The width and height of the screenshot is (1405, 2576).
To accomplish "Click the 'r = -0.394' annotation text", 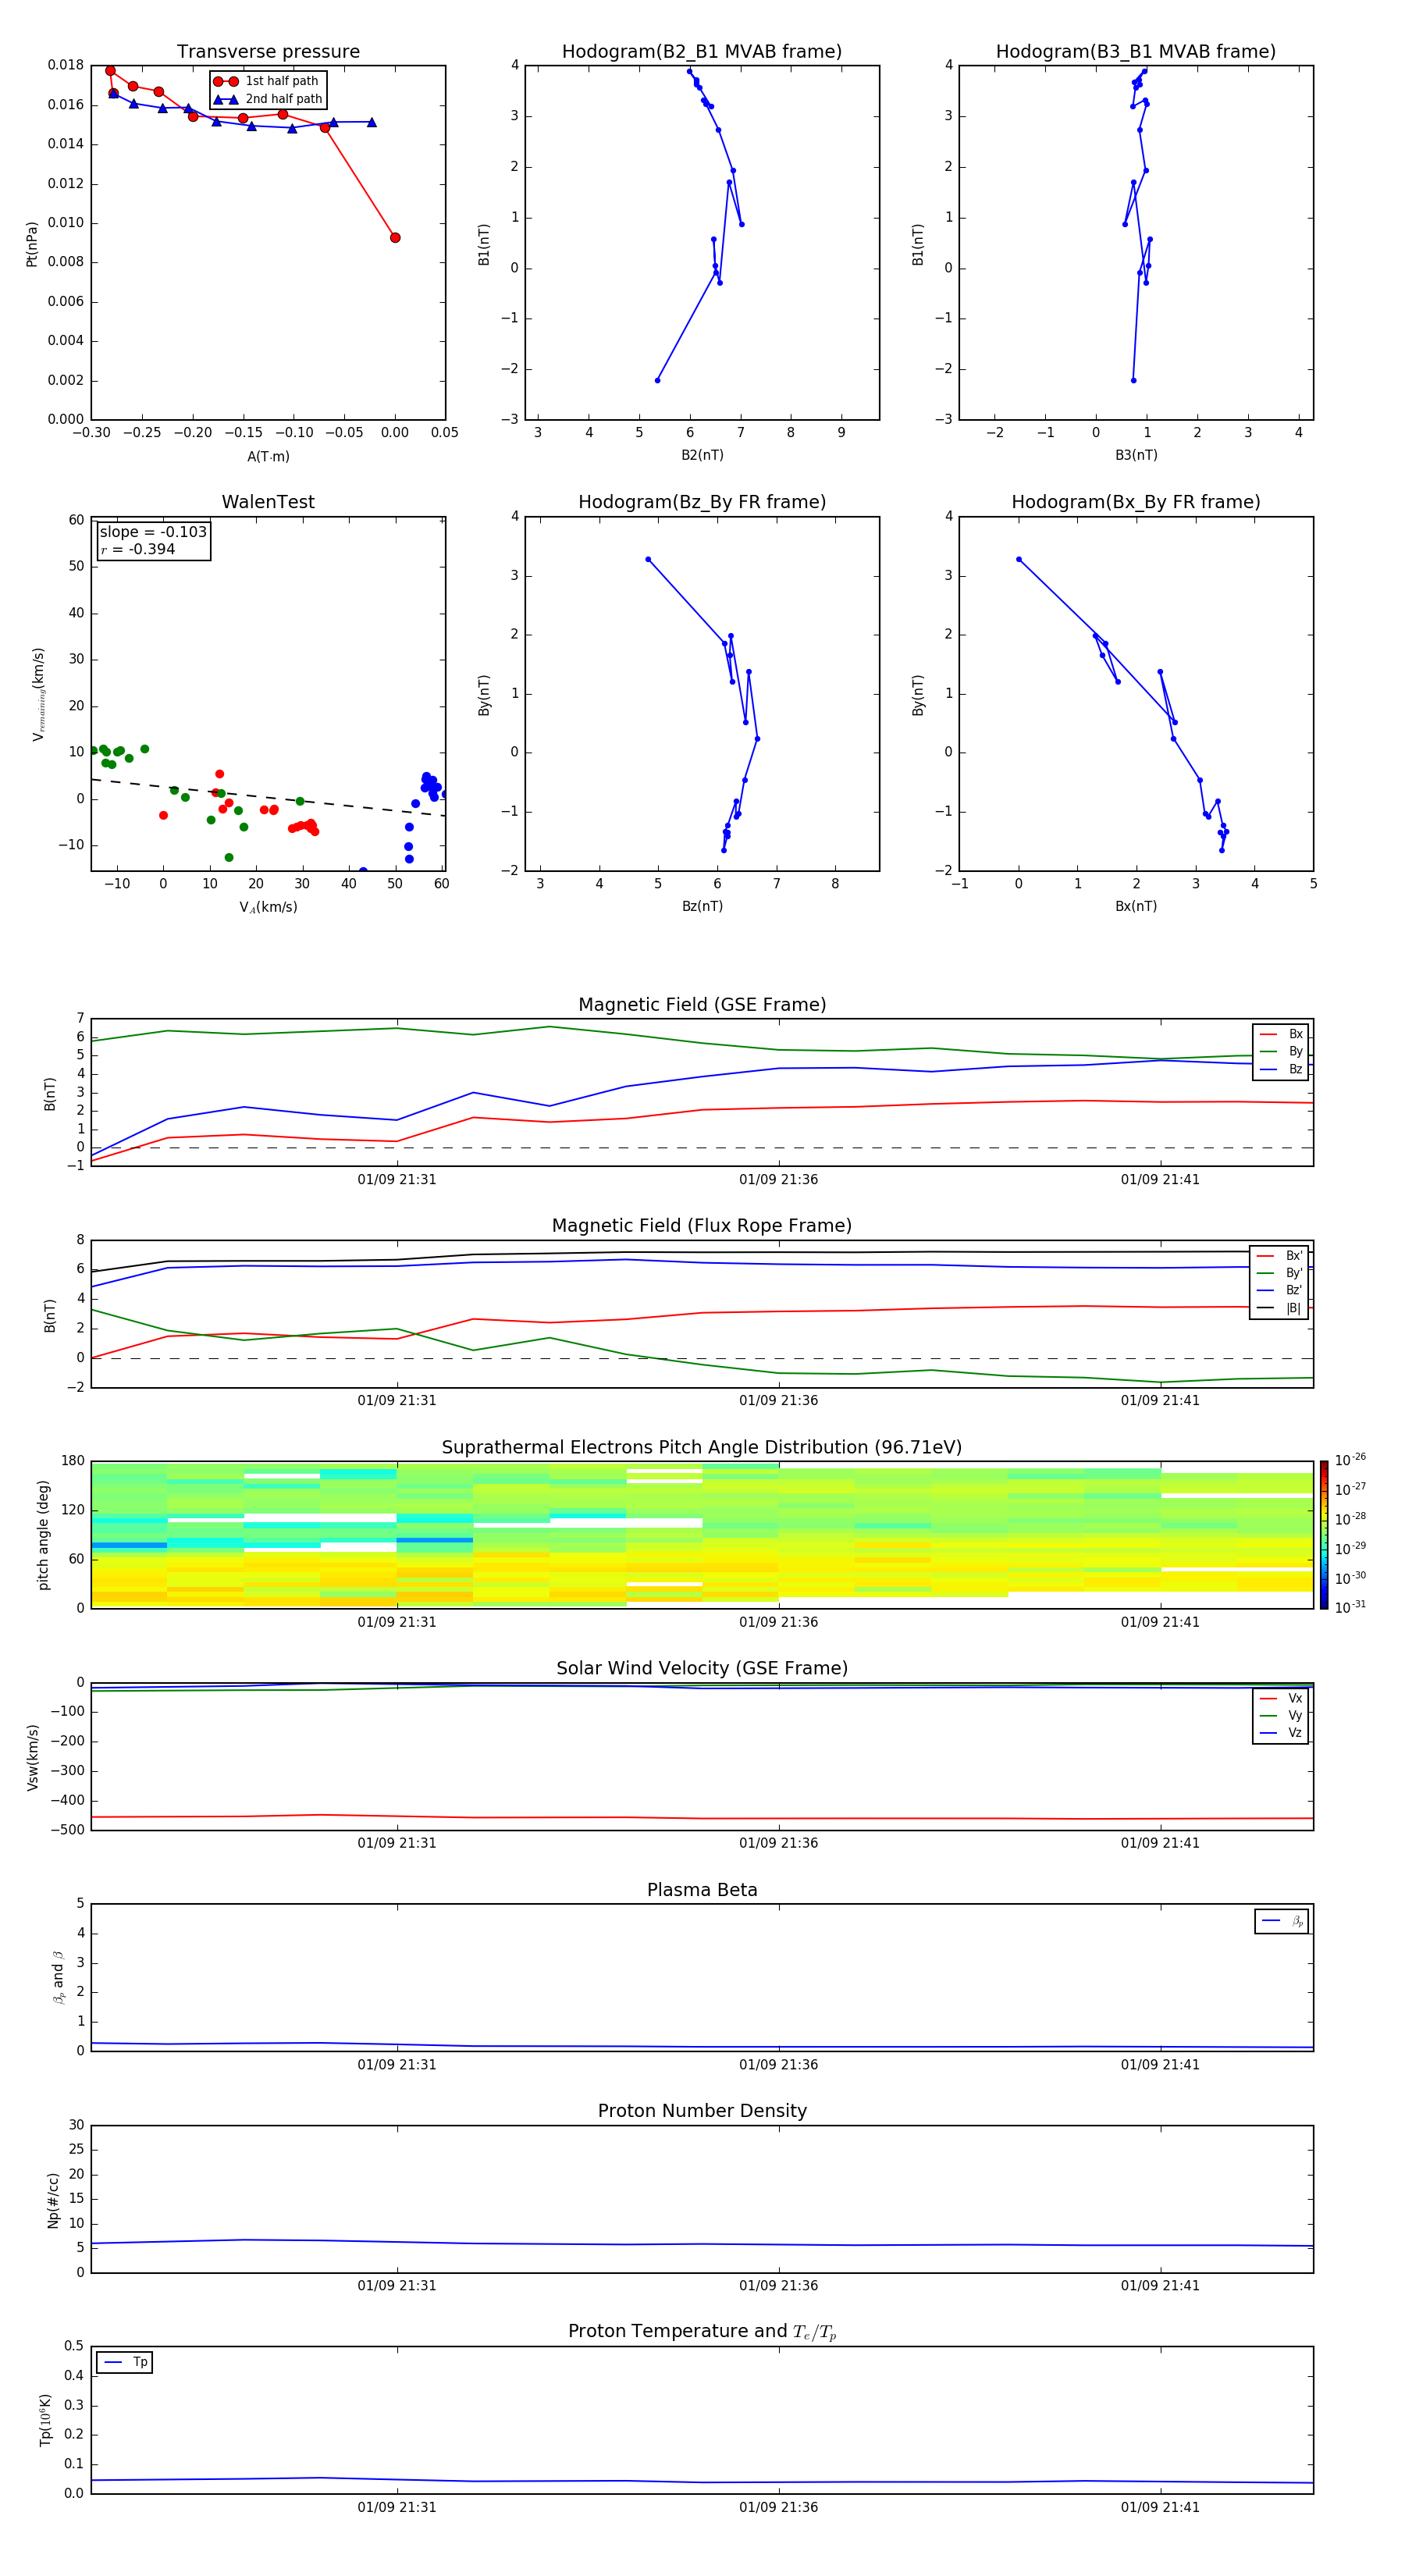I will 138,549.
